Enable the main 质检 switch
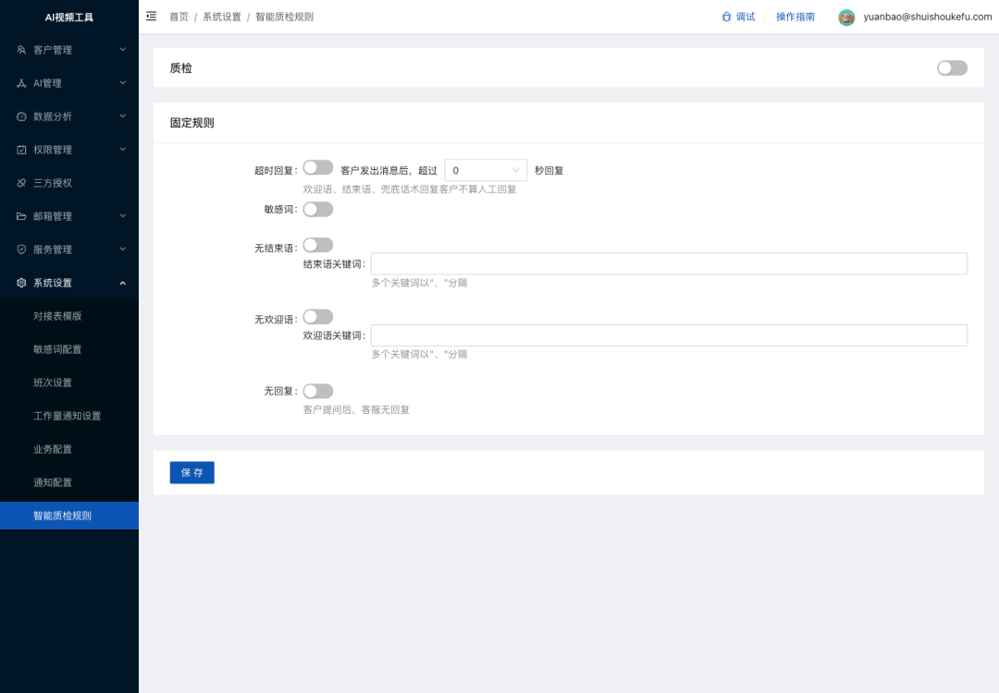Image resolution: width=999 pixels, height=693 pixels. [952, 68]
